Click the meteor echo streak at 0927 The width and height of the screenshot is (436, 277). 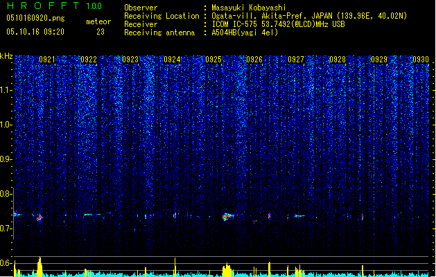299,215
